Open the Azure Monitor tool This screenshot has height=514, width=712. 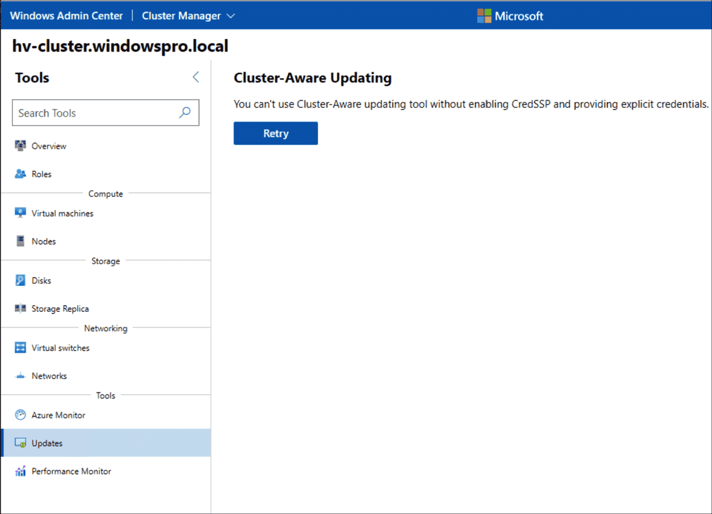(56, 415)
